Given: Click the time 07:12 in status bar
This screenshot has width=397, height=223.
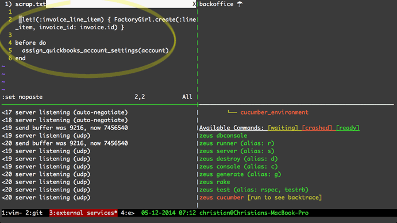Looking at the screenshot, I should coord(187,213).
